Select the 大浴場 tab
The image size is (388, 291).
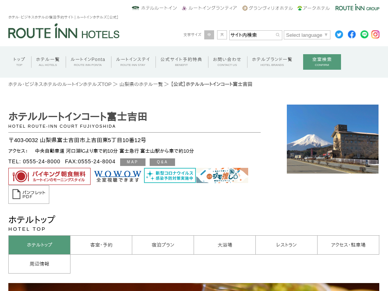[x=225, y=245]
